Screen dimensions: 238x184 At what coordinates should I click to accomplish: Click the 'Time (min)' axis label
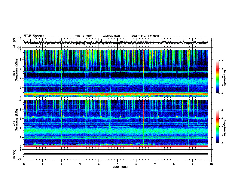tap(120, 167)
